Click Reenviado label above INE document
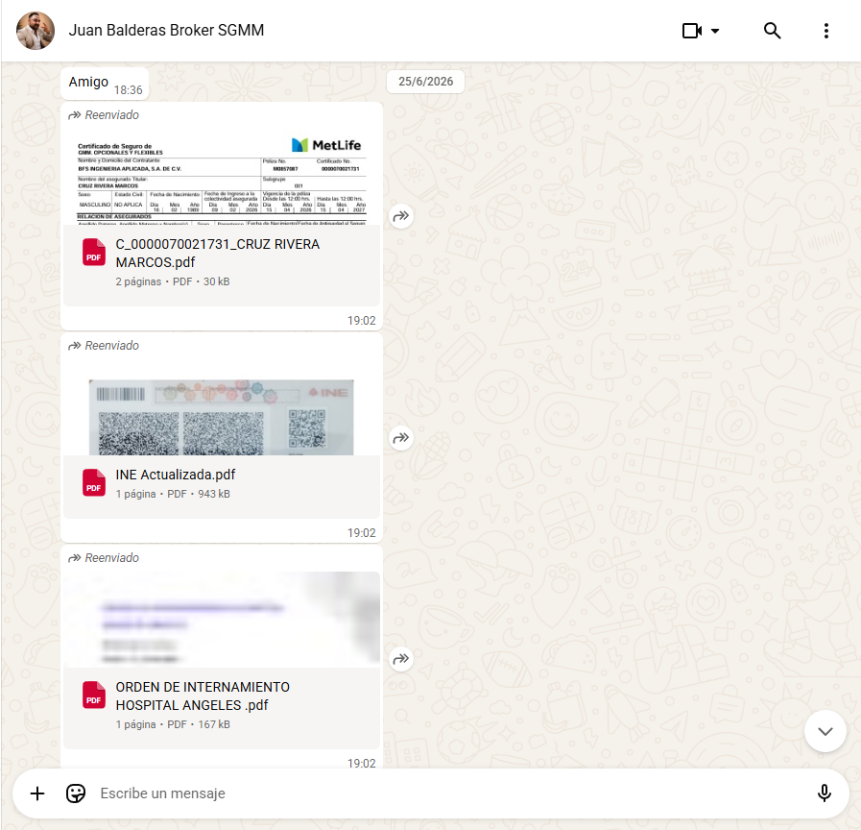 [104, 345]
